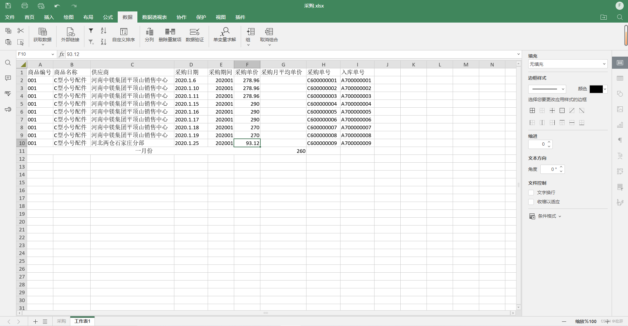Screen dimensions: 628x326
Task: Click the Copy icon
Action: pos(9,31)
